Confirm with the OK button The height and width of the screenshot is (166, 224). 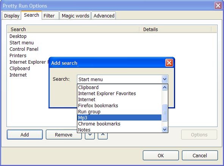(161, 155)
